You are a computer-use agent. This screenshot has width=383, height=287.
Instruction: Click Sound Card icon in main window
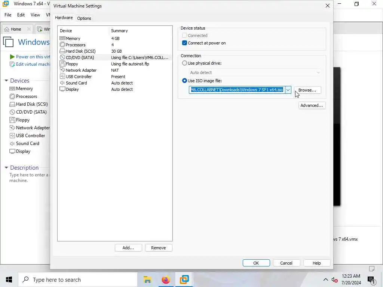[x=12, y=143]
